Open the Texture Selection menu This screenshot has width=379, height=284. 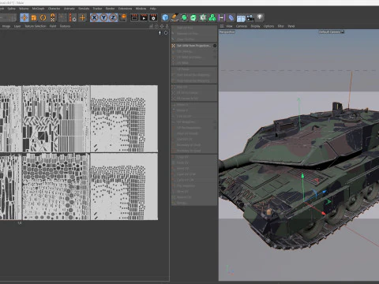pos(36,26)
